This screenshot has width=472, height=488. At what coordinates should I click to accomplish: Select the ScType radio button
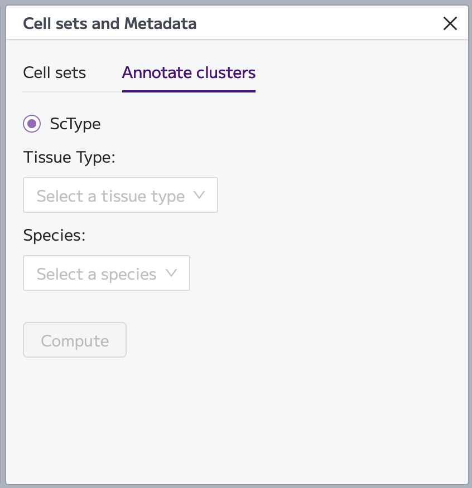32,124
